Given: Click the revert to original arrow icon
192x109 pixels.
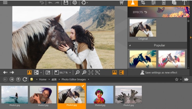Looking at the screenshot, I should pyautogui.click(x=42, y=3).
